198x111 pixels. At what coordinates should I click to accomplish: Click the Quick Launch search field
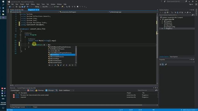[x=176, y=1]
